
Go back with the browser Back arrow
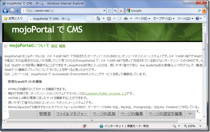pyautogui.click(x=5, y=11)
